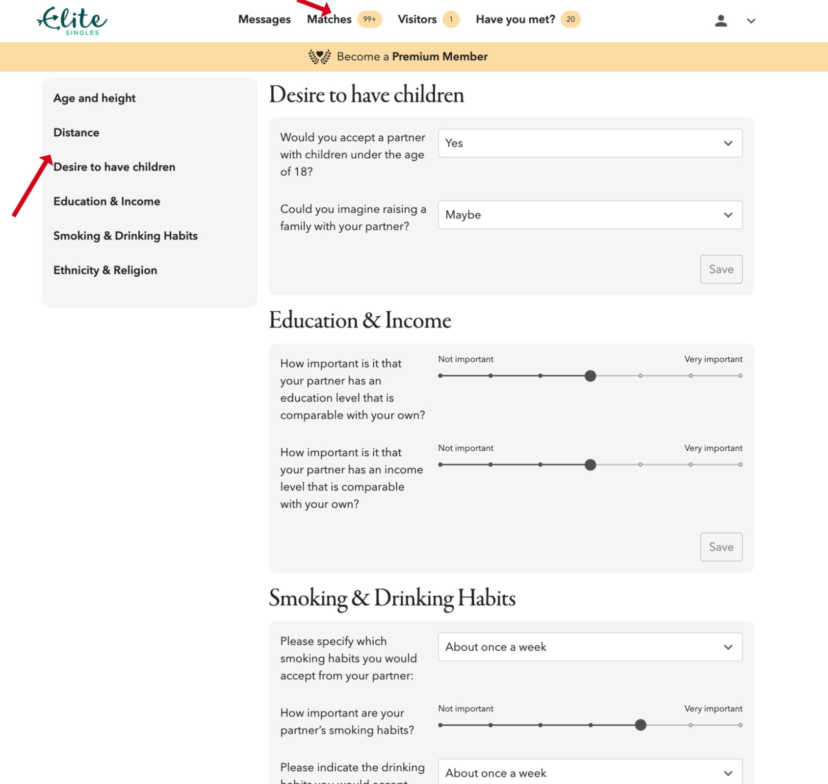The image size is (828, 784).
Task: Click the Visitors count badge
Action: coord(450,20)
